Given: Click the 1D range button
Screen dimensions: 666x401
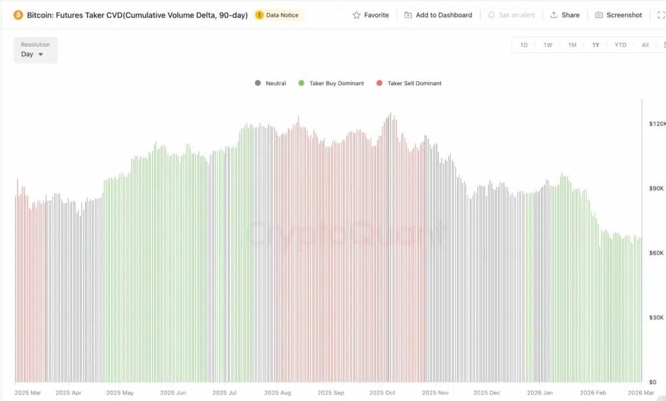Looking at the screenshot, I should point(524,45).
